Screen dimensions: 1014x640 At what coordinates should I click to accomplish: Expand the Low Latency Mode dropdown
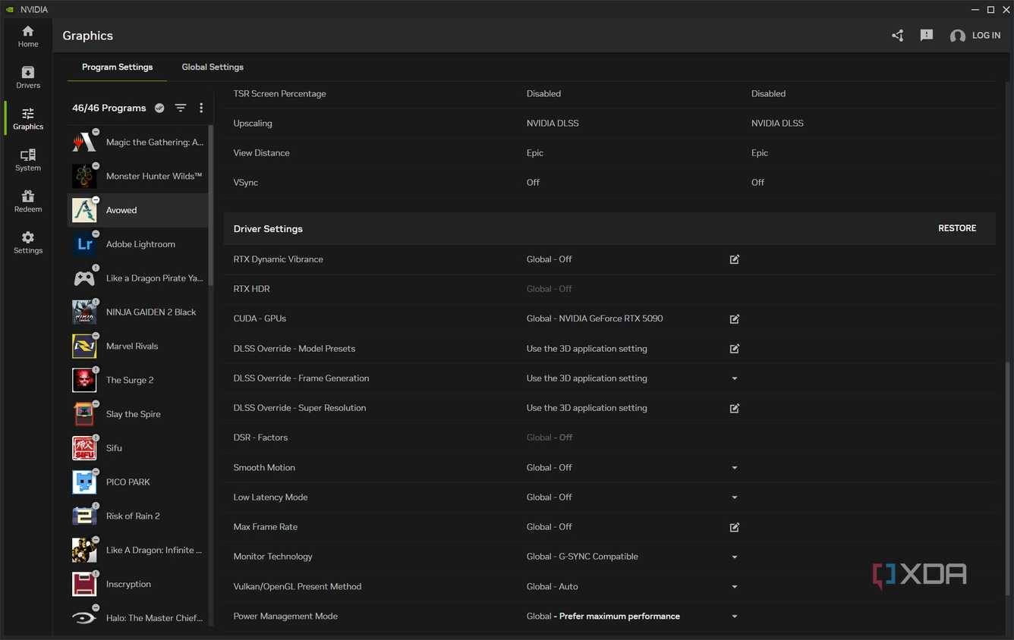pyautogui.click(x=735, y=497)
